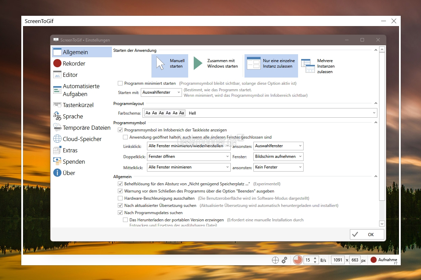
Task: Minimize the ScreenToGif recorder window
Action: point(383,21)
